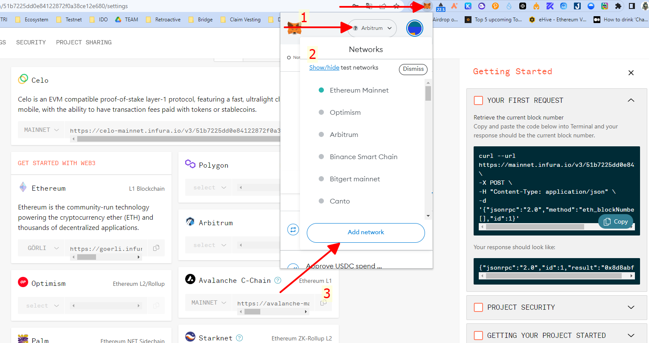Image resolution: width=649 pixels, height=343 pixels.
Task: Check the Project Security checkbox
Action: 478,307
